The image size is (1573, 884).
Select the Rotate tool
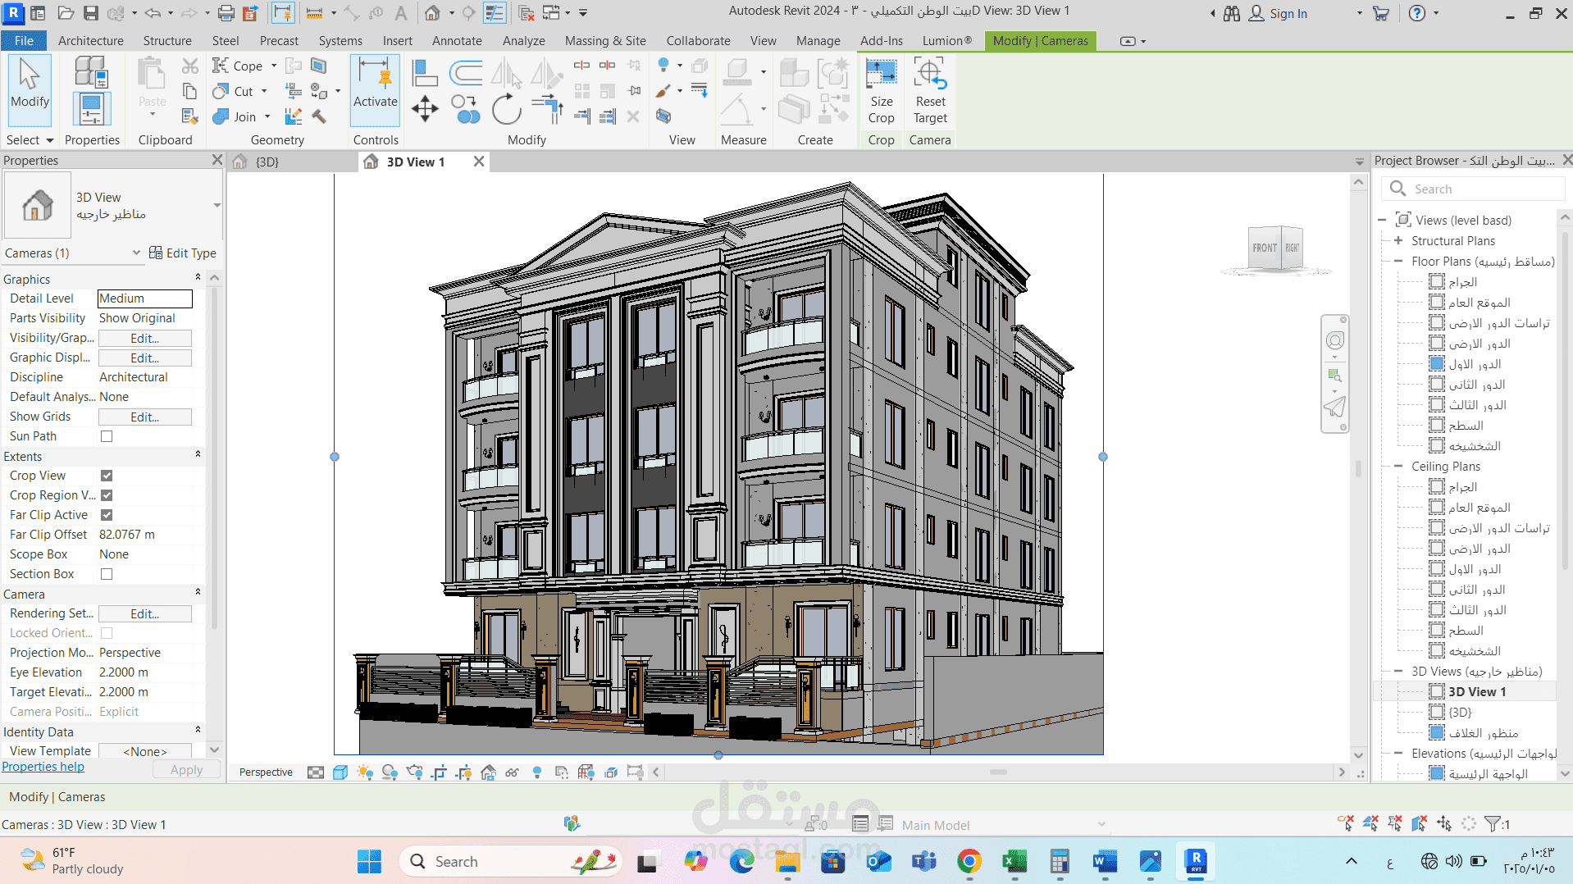[507, 109]
